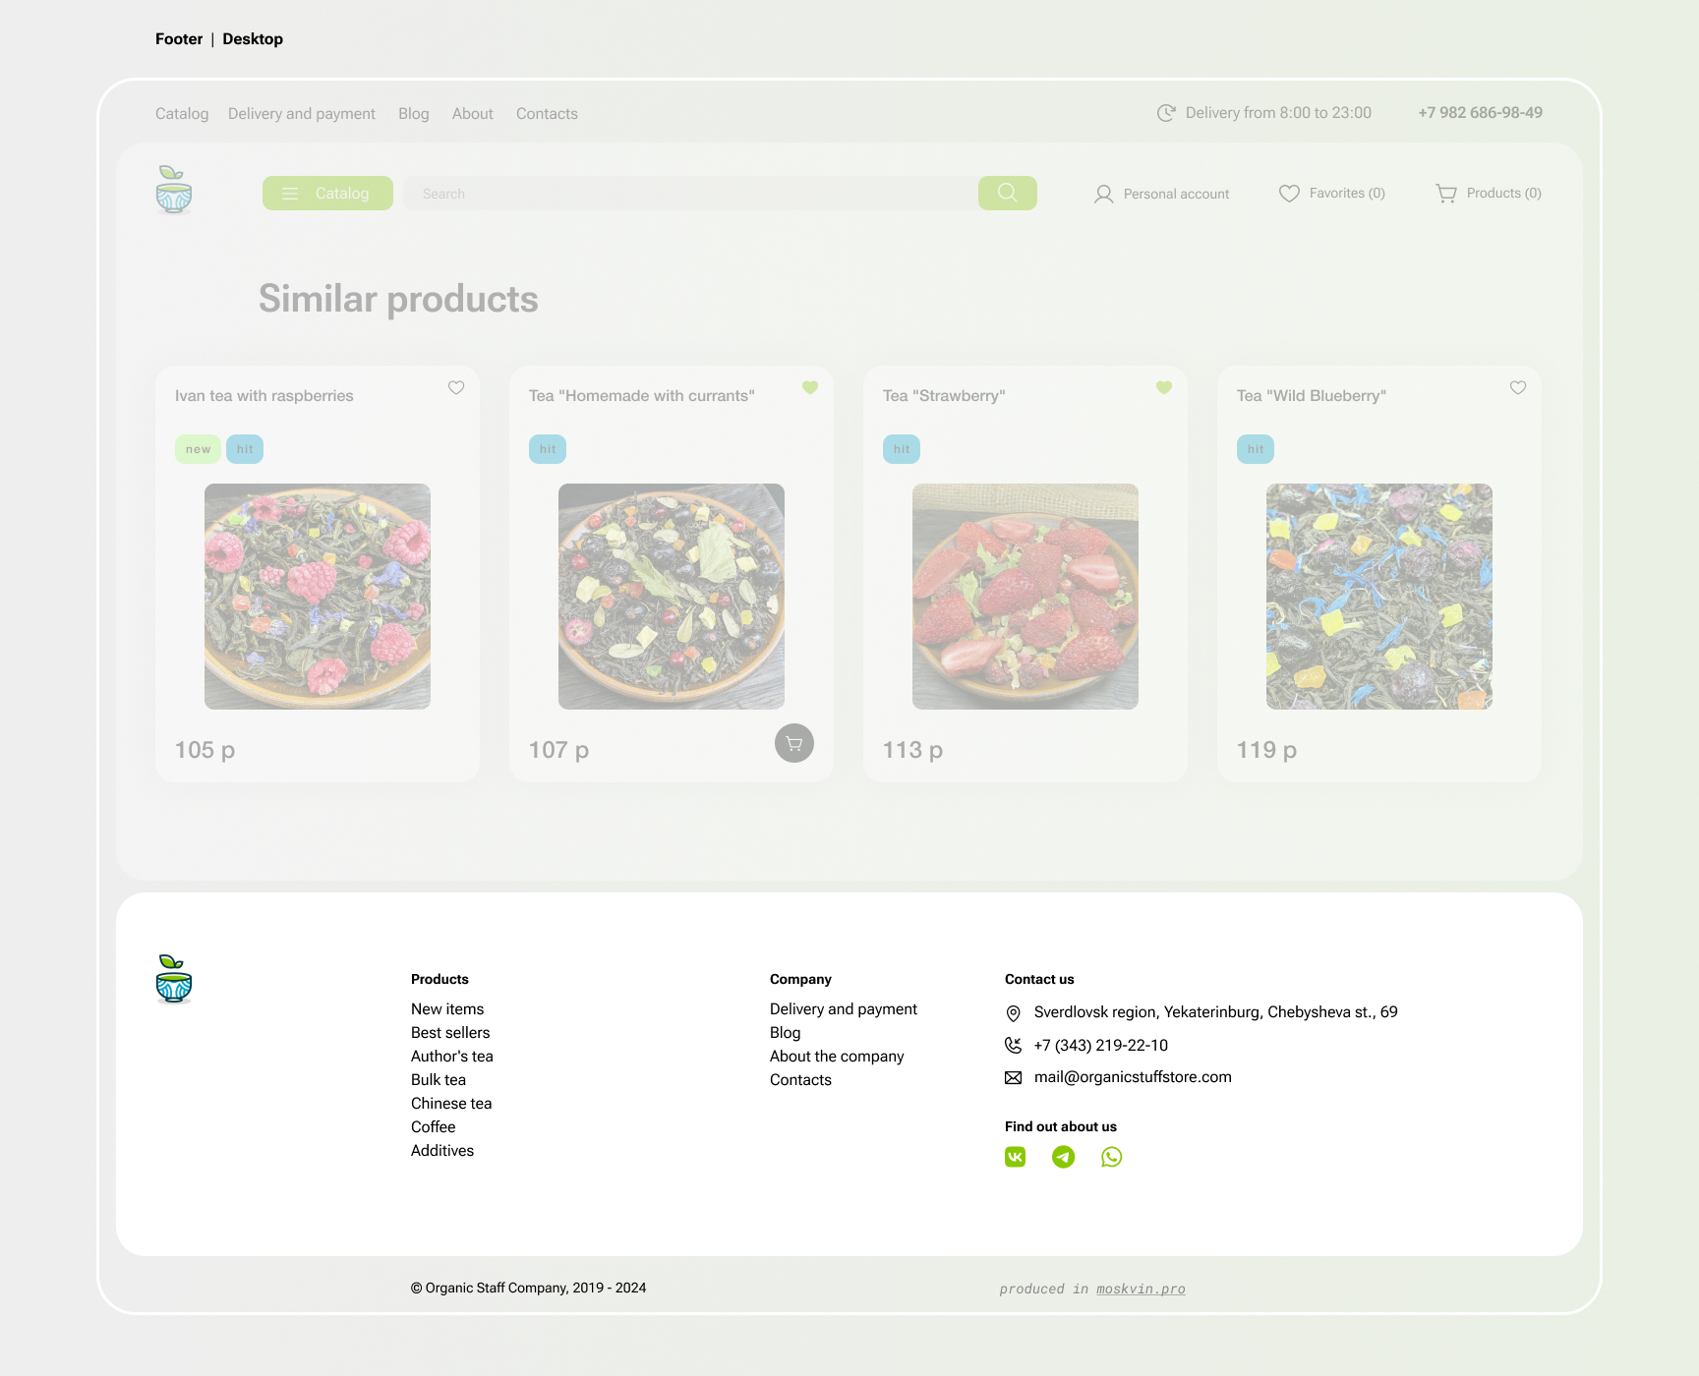The image size is (1699, 1376).
Task: Follow the moskvin.pro link
Action: (1141, 1289)
